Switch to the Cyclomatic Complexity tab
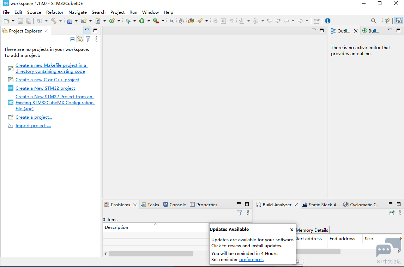The height and width of the screenshot is (267, 404). (x=362, y=204)
